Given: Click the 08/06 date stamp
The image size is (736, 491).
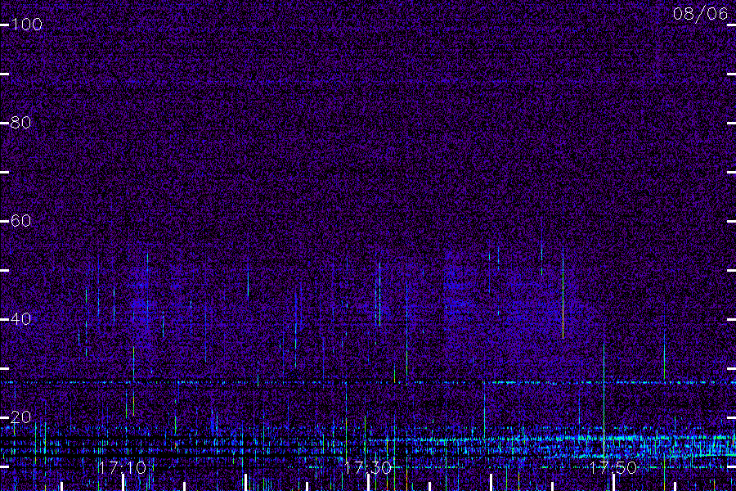Looking at the screenshot, I should pos(700,14).
